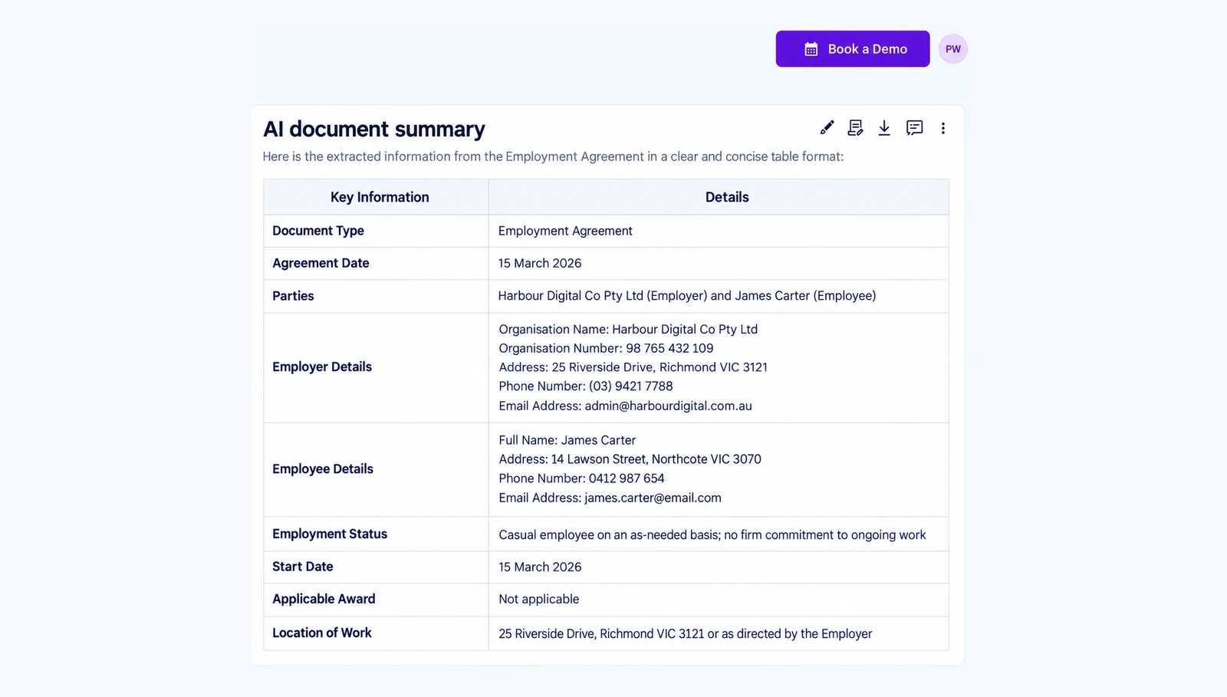Select the 'Document Type' row label
The width and height of the screenshot is (1227, 697).
(x=318, y=231)
